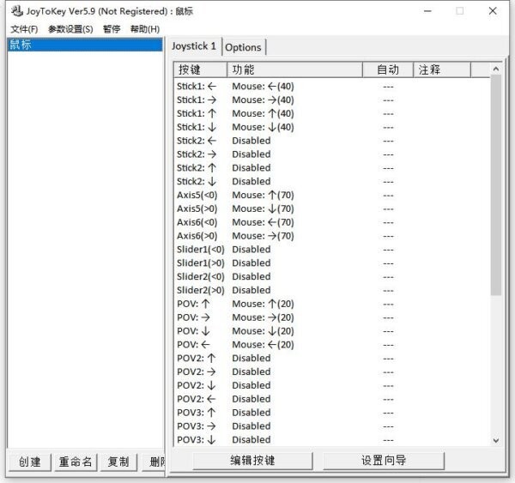515x483 pixels.
Task: Click the partially hidden 删除 button
Action: pyautogui.click(x=154, y=462)
